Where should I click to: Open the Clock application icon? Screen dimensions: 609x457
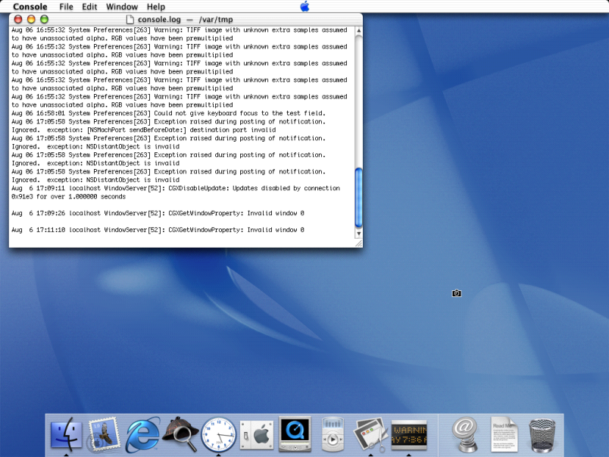(x=218, y=434)
